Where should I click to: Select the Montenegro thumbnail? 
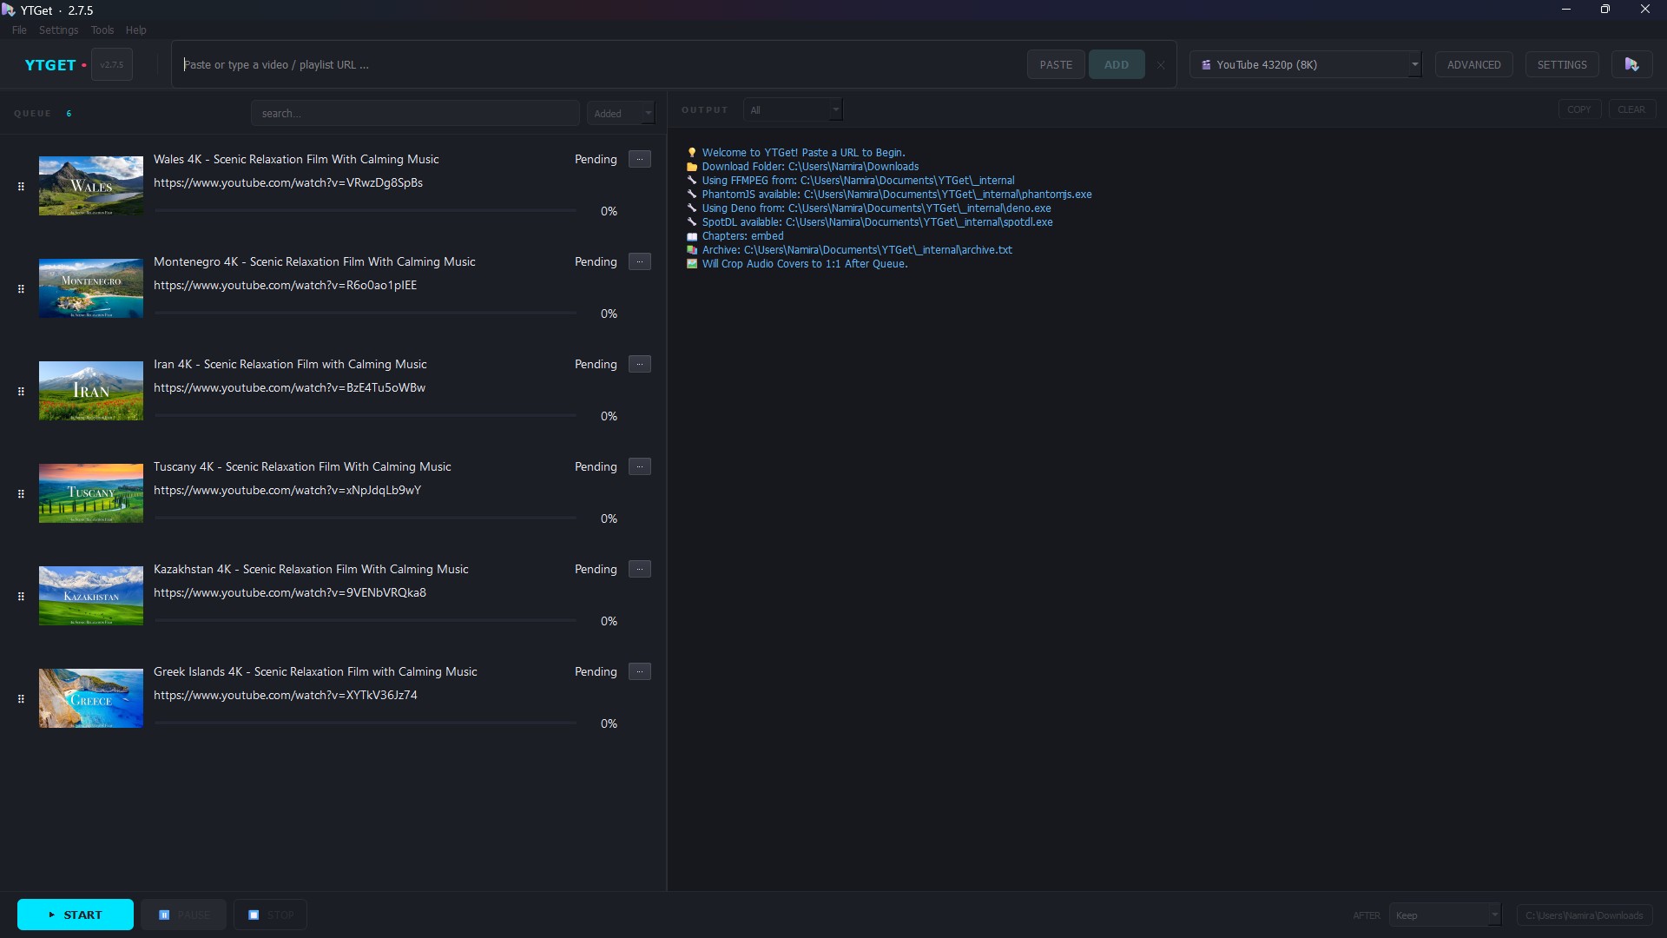tap(91, 288)
